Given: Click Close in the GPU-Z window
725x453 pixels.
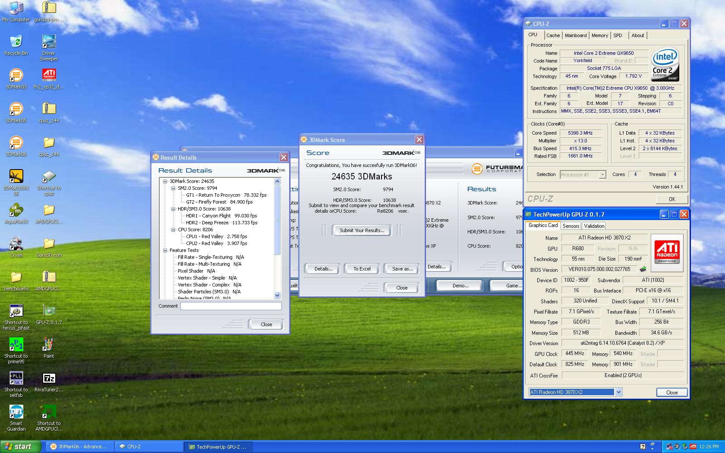Looking at the screenshot, I should 671,392.
